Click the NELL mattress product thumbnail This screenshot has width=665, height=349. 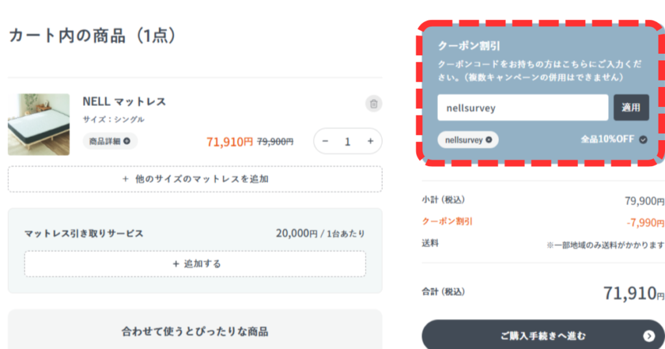click(39, 125)
